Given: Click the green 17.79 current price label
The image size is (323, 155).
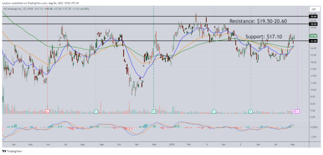Looking at the screenshot, I should 313,36.
